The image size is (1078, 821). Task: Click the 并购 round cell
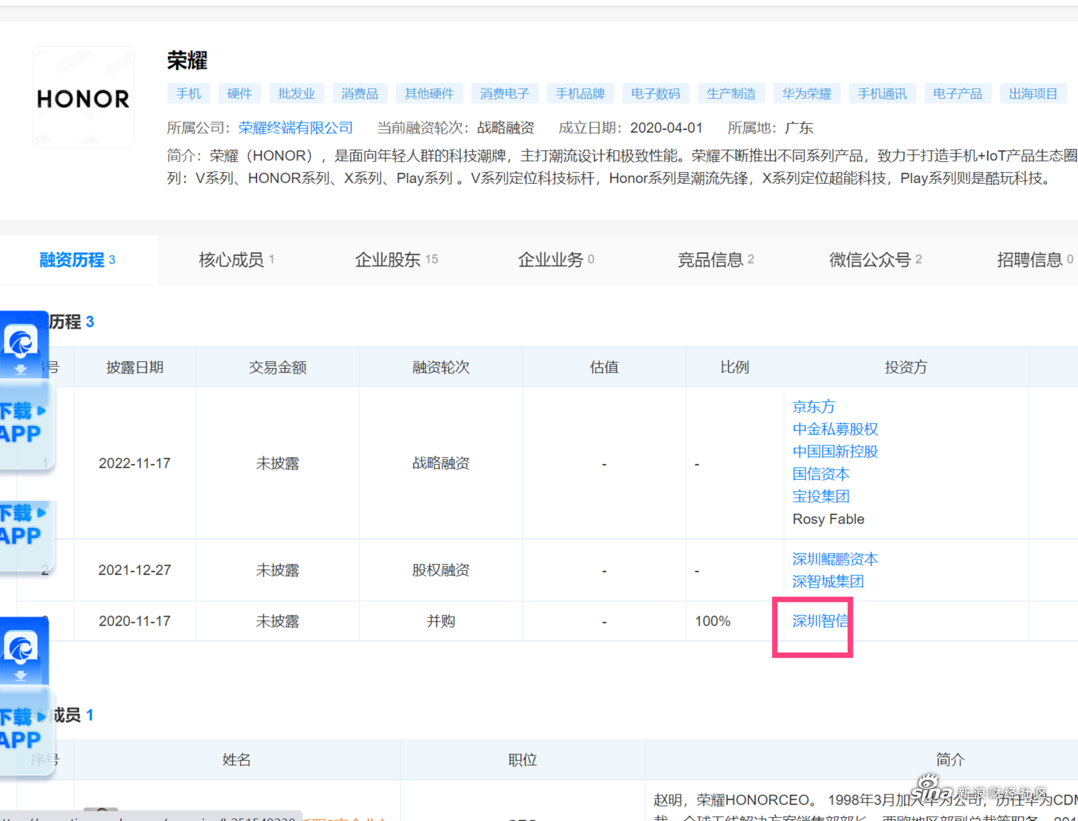click(441, 621)
